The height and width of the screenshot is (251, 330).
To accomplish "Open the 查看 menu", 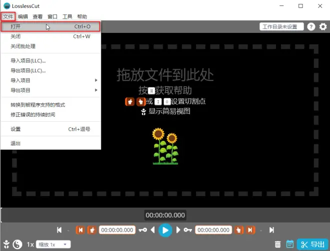I will [37, 16].
